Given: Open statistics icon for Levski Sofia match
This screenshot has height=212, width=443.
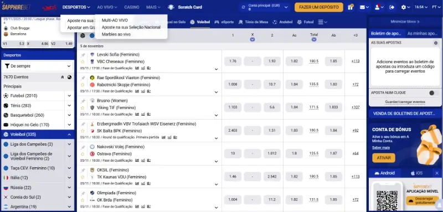Looking at the screenshot, I should click(x=137, y=68).
